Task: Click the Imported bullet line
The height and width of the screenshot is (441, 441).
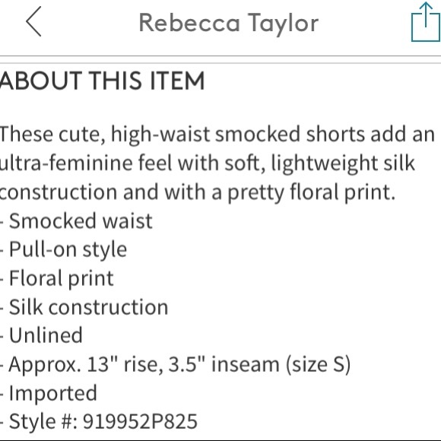Action: pyautogui.click(x=49, y=393)
